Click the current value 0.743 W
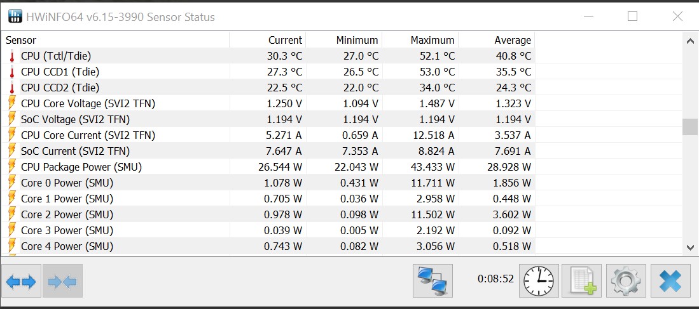 (283, 246)
